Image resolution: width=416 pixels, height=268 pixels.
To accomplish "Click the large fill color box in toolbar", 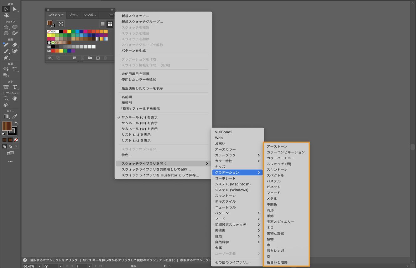I will (x=7, y=126).
